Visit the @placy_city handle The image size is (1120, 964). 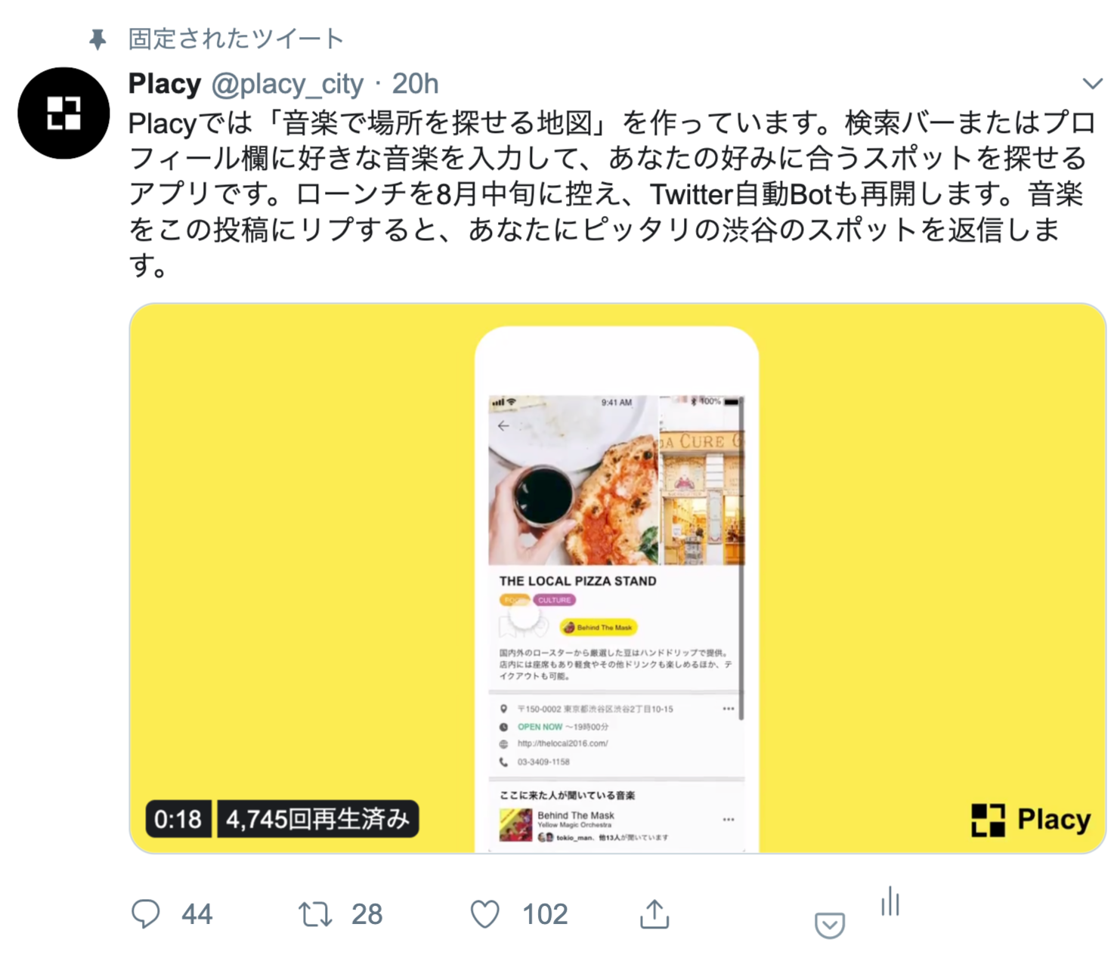[287, 84]
